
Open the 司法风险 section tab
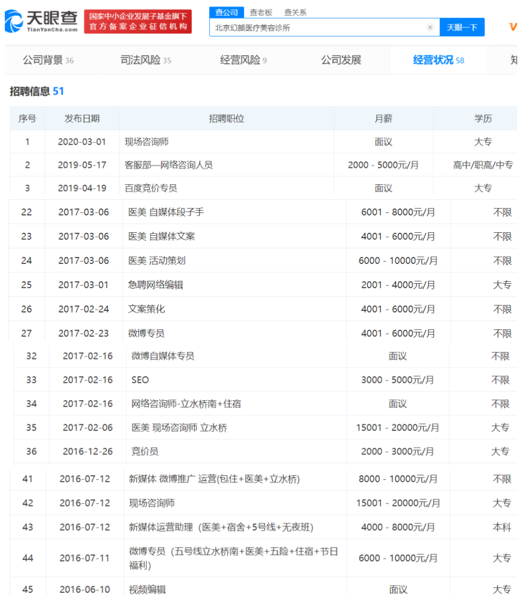tap(146, 60)
